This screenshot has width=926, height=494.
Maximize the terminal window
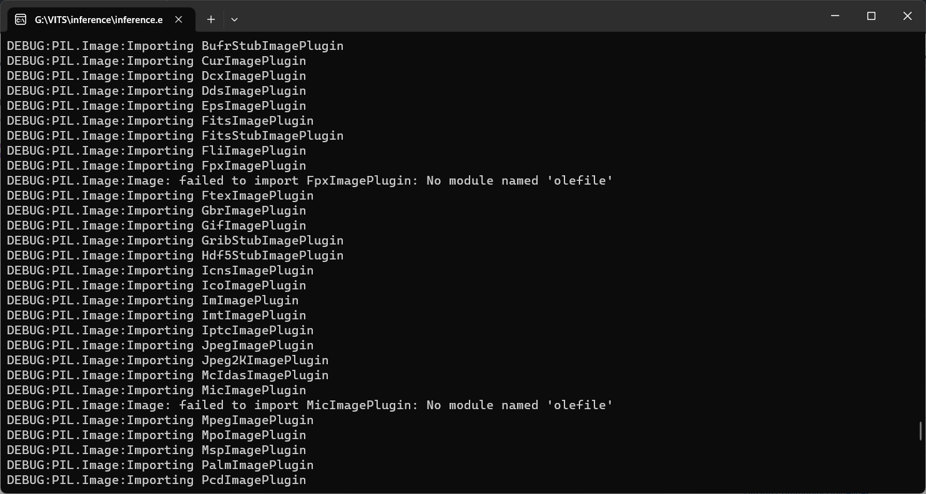coord(871,16)
